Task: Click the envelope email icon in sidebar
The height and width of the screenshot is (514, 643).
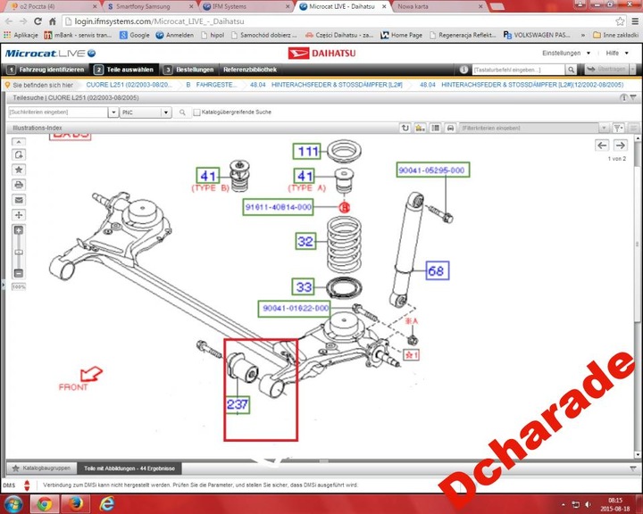Action: (19, 200)
